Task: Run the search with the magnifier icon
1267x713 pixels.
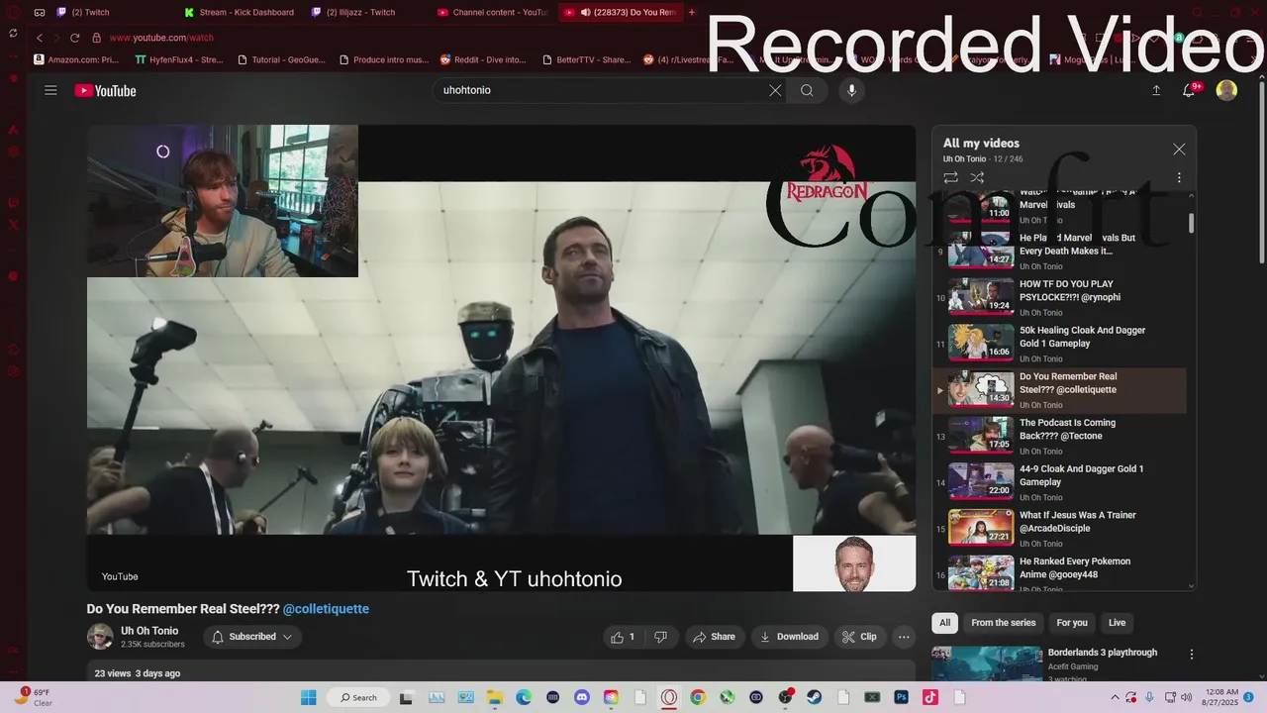Action: 807,90
